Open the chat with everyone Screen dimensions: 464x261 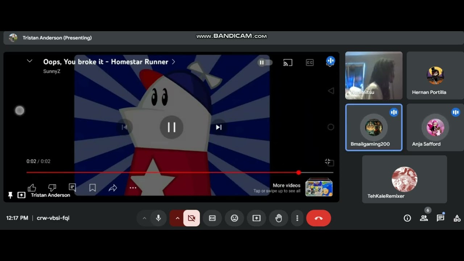pos(440,218)
